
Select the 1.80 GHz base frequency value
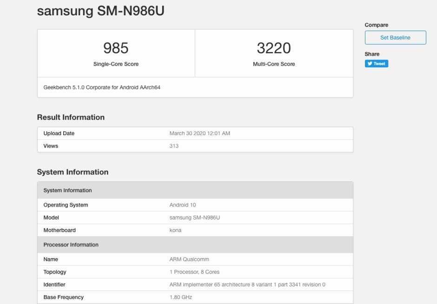(x=180, y=297)
